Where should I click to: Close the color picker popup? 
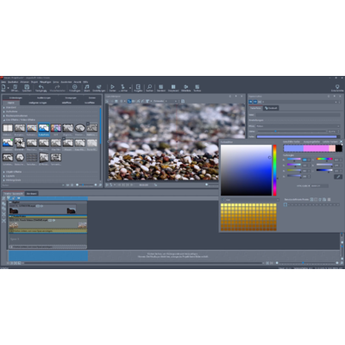click(342, 141)
